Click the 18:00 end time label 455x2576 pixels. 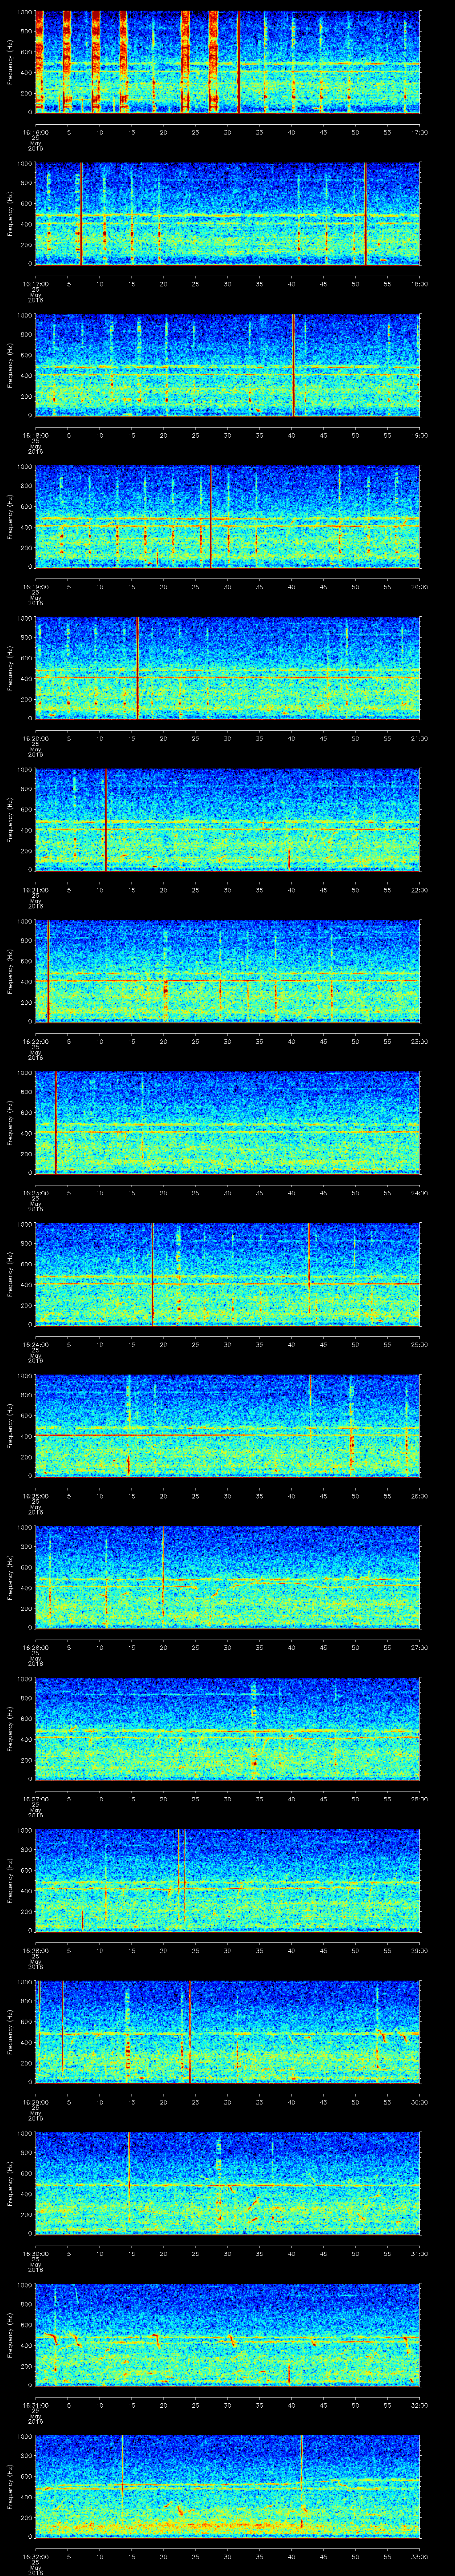(419, 284)
